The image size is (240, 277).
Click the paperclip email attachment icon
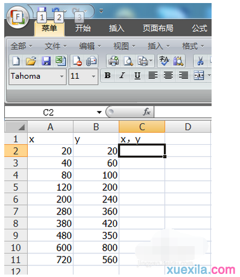click(91, 61)
